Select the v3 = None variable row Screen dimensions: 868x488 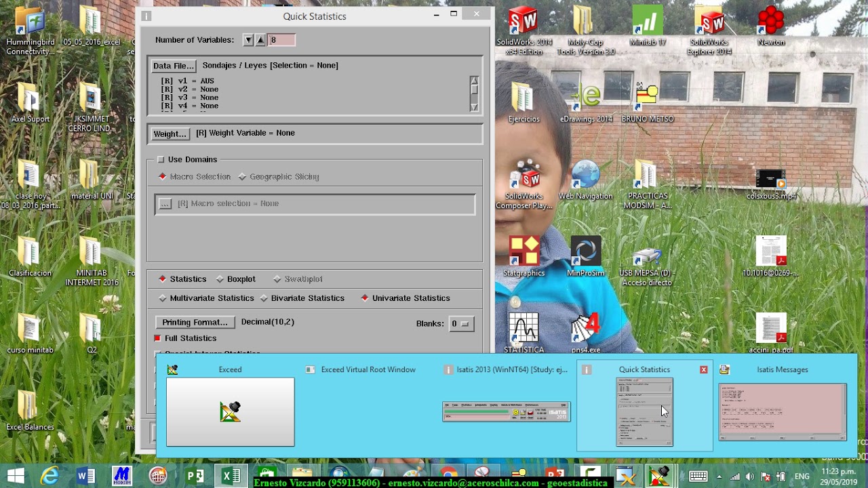189,98
